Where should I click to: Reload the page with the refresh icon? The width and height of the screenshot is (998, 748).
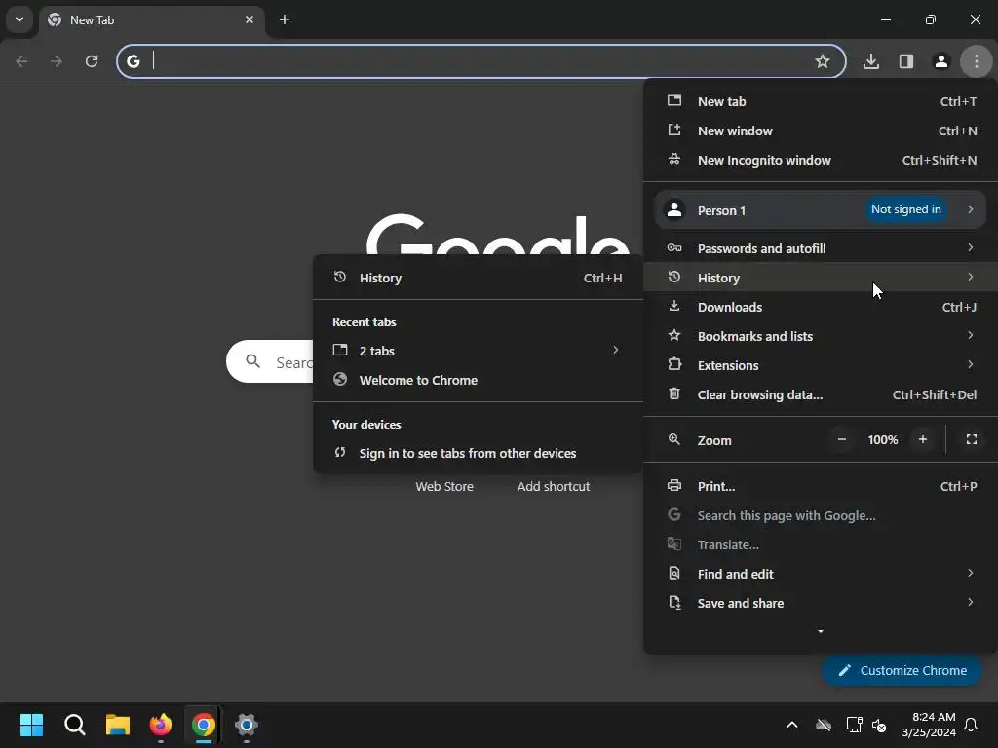click(x=92, y=61)
